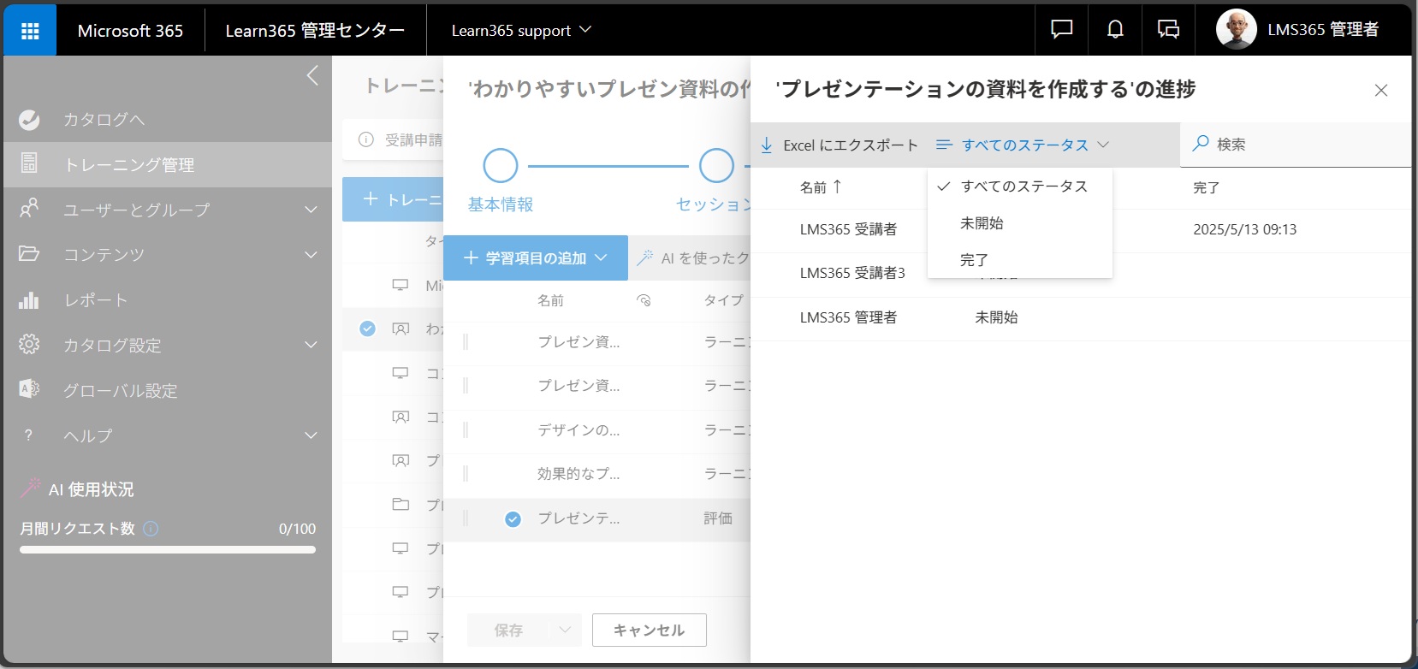Click the ユーザーとグループ people icon

[x=29, y=209]
